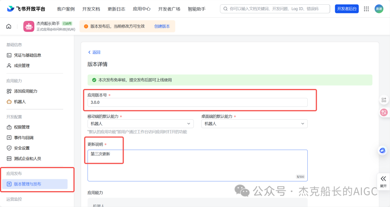The width and height of the screenshot is (390, 207).
Task: Open 开发者广场 in top navigation
Action: click(169, 9)
